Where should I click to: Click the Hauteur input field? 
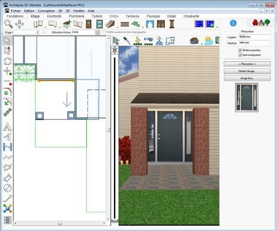pyautogui.click(x=255, y=43)
